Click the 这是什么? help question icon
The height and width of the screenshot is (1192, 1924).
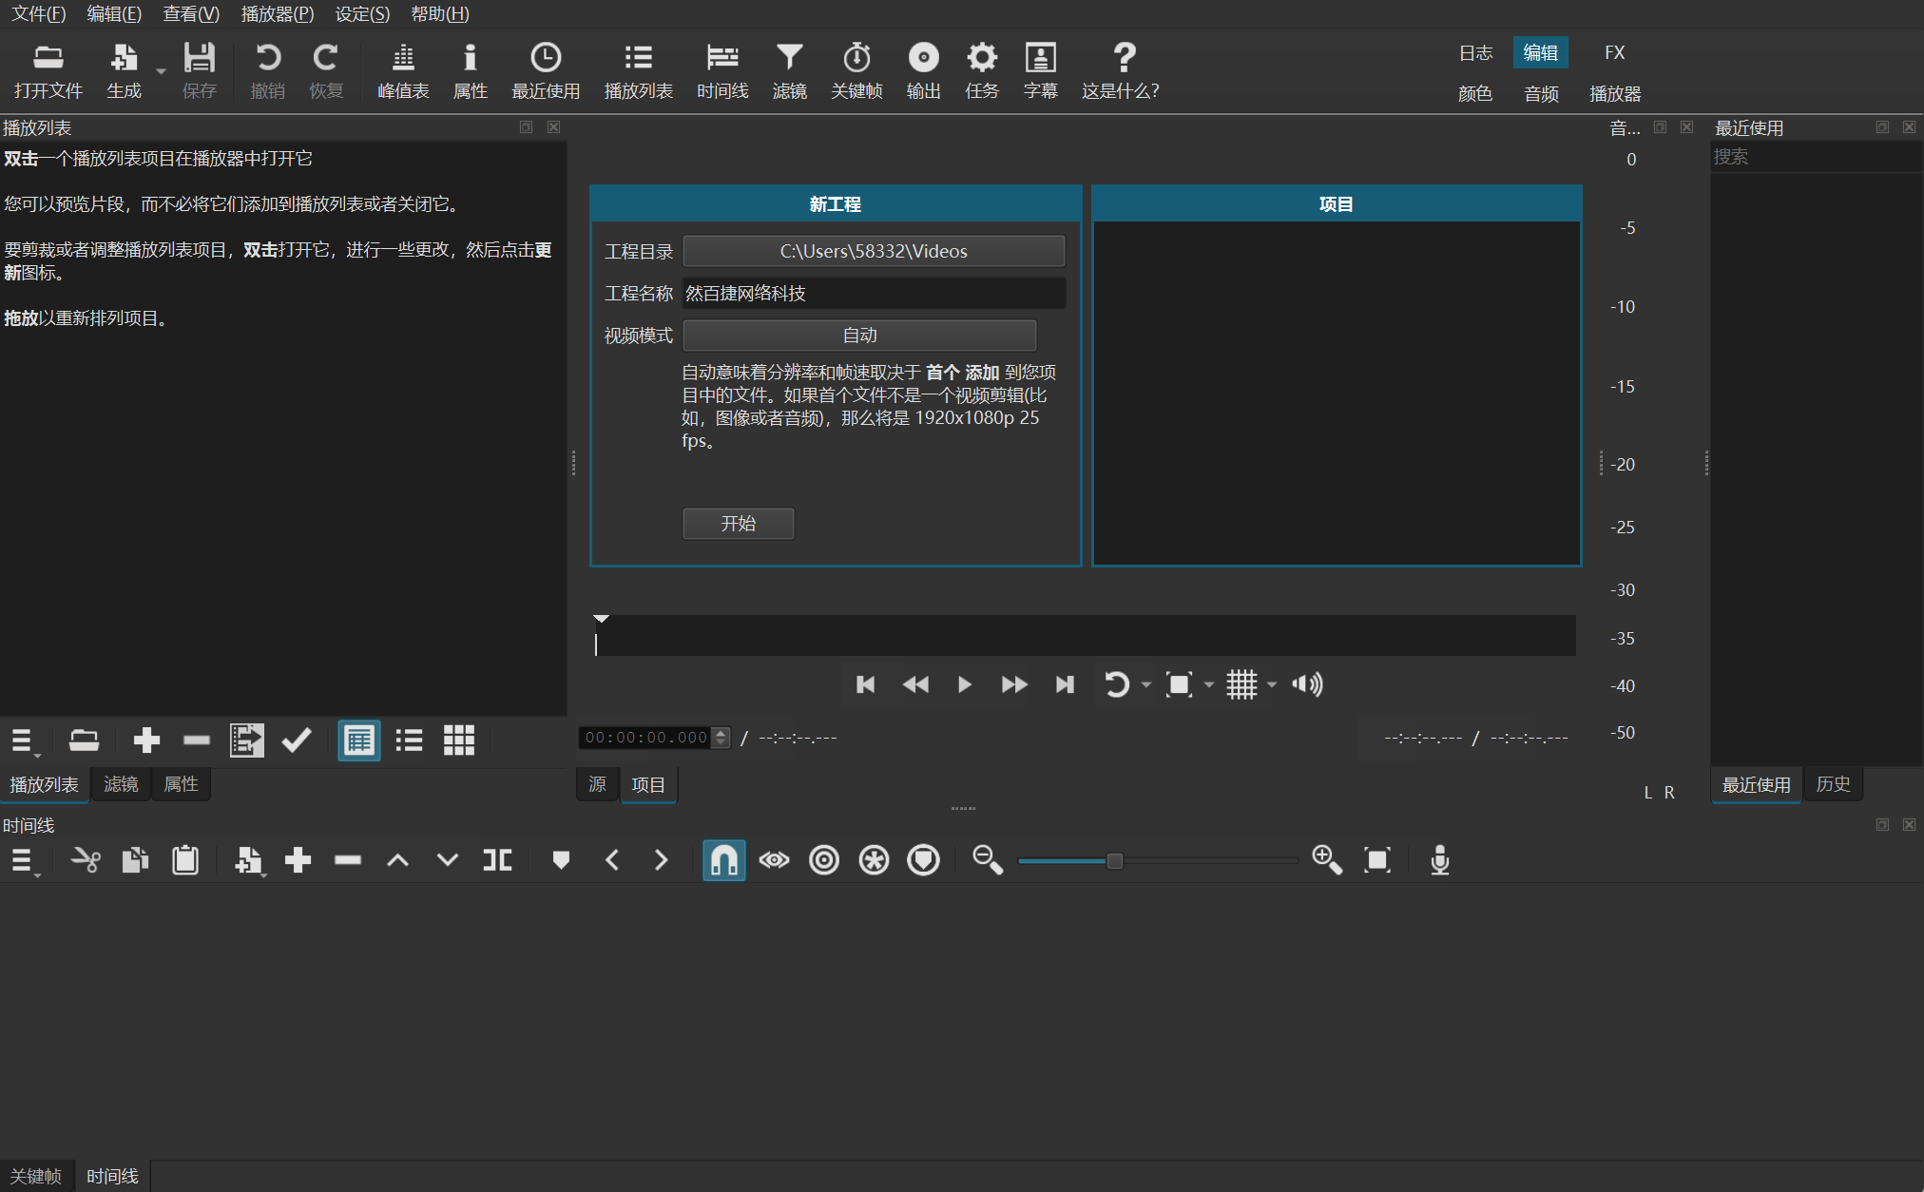tap(1121, 71)
